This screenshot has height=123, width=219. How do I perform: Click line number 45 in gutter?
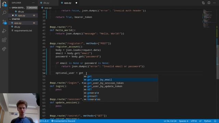44,43
